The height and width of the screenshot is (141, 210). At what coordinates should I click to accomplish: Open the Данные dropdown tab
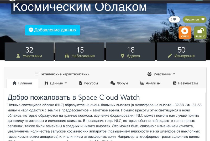pos(56,83)
